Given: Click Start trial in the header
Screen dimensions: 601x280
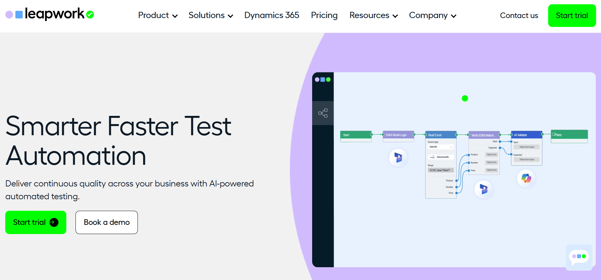Looking at the screenshot, I should [x=572, y=15].
